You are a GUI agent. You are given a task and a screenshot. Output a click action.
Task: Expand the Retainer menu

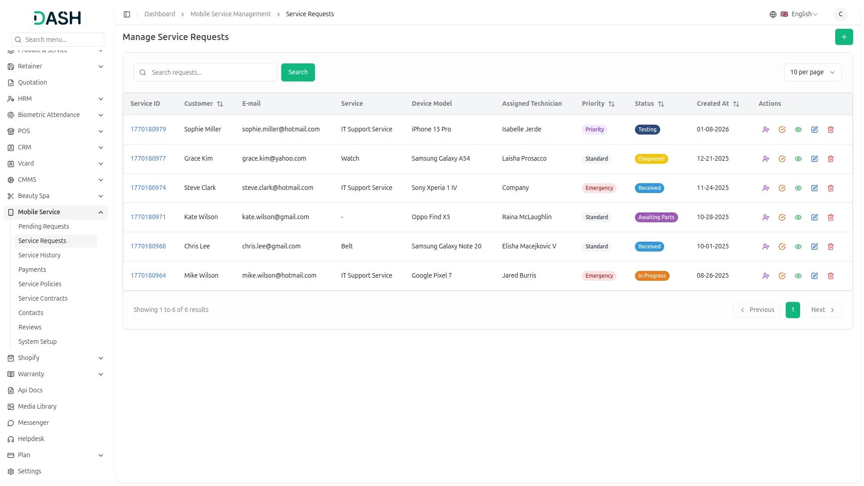(x=56, y=67)
